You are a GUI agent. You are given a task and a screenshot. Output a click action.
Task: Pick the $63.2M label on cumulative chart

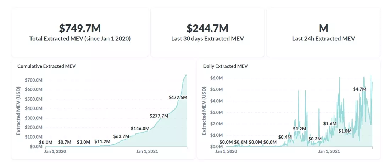tap(121, 136)
